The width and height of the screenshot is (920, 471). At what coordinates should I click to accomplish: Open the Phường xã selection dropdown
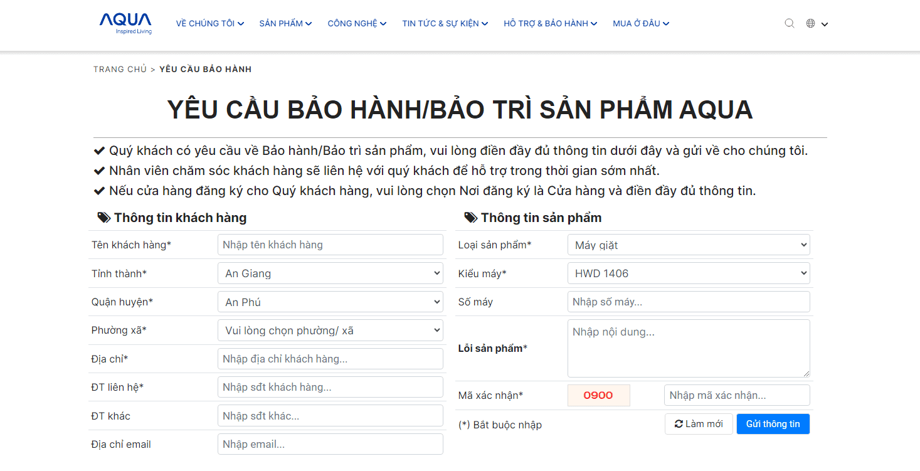click(330, 330)
